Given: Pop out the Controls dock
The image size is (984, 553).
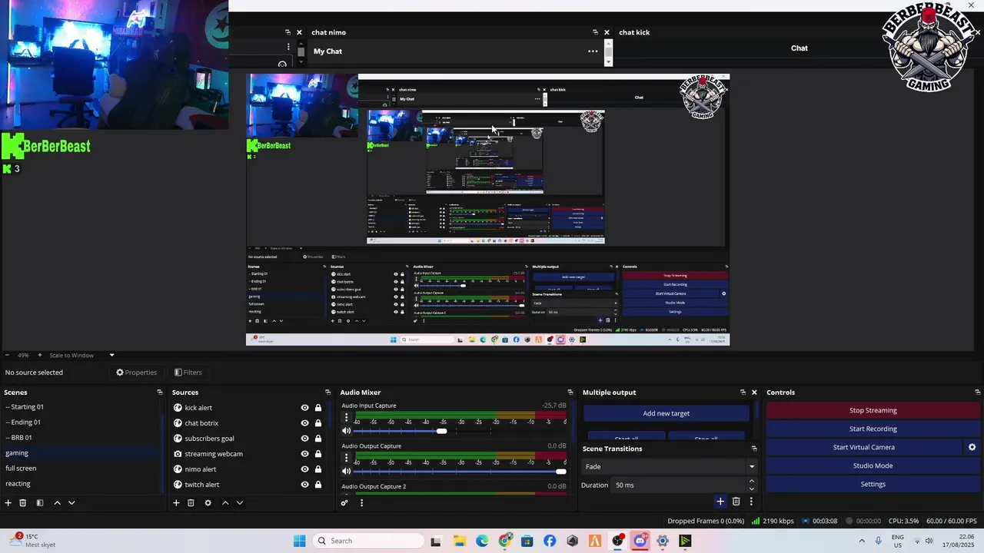Looking at the screenshot, I should click(x=977, y=392).
